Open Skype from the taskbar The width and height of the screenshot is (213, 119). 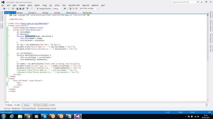click(x=45, y=116)
